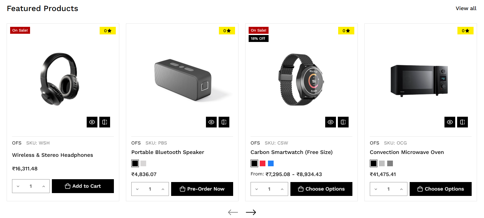Increase quantity for Wireless Headphones
The width and height of the screenshot is (484, 218).
coord(44,186)
